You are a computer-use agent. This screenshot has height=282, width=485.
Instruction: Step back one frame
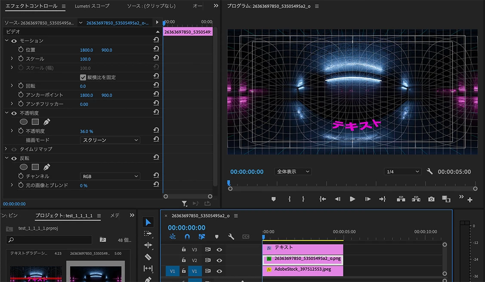pos(337,199)
